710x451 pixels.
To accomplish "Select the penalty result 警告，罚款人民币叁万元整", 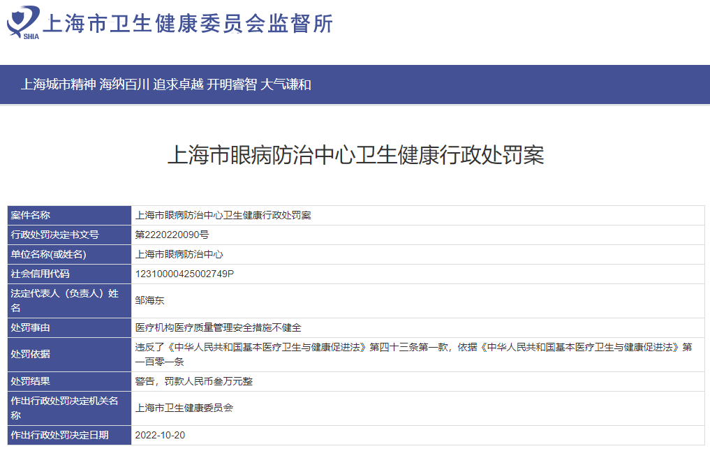I will pyautogui.click(x=194, y=382).
